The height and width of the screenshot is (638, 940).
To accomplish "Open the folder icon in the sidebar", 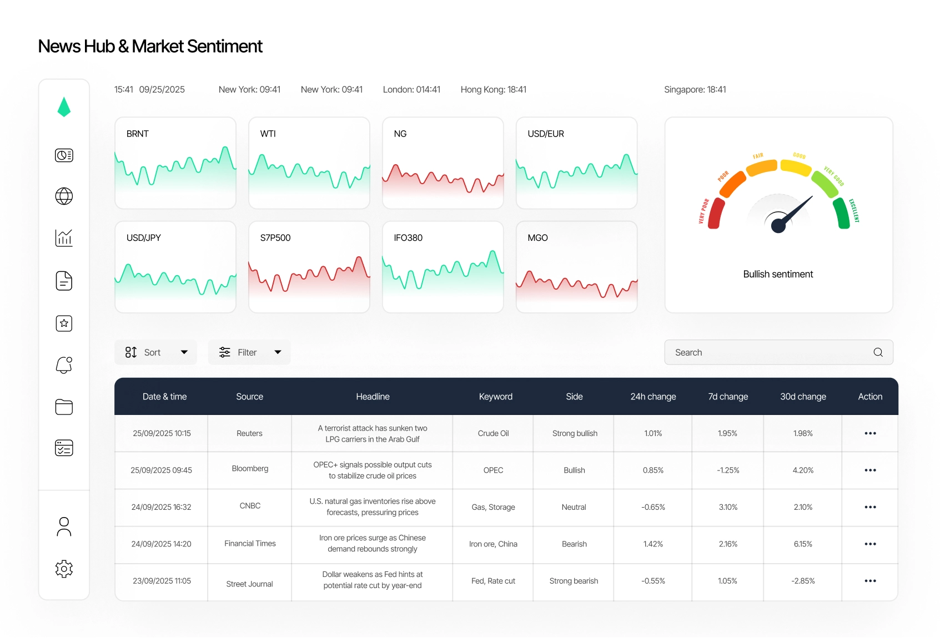I will pos(64,407).
